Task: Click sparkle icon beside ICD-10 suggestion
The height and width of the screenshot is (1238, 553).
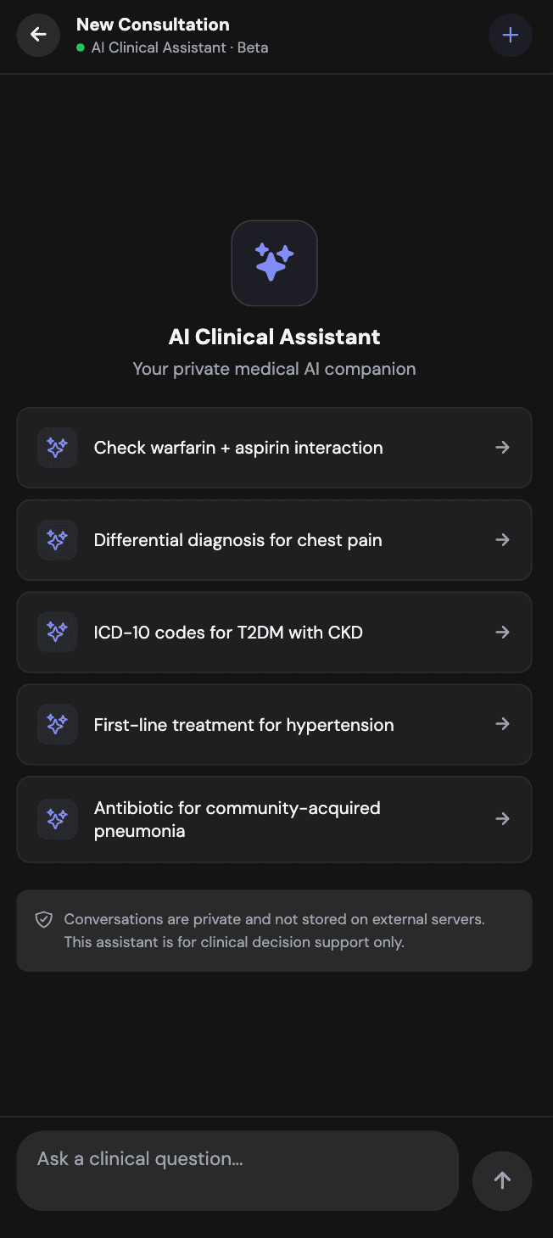Action: (x=58, y=632)
